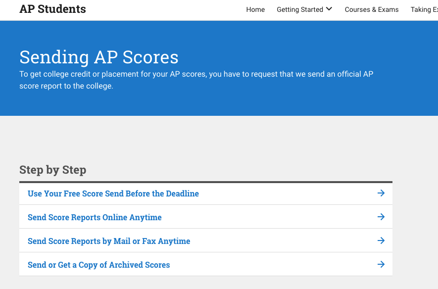Screen dimensions: 438x289
Task: Click the college credit description paragraph
Action: pyautogui.click(x=196, y=80)
